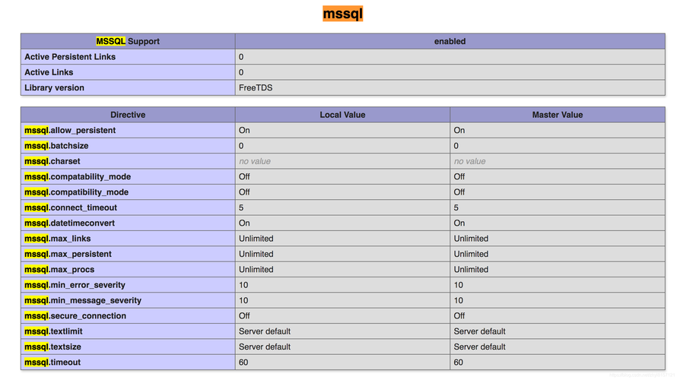Image resolution: width=677 pixels, height=380 pixels.
Task: Click the mssql.textlimit directive
Action: [x=53, y=331]
